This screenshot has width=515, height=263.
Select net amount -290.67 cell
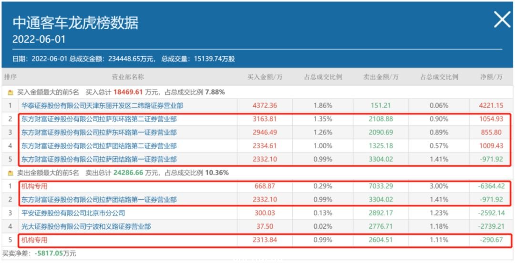[x=491, y=240]
